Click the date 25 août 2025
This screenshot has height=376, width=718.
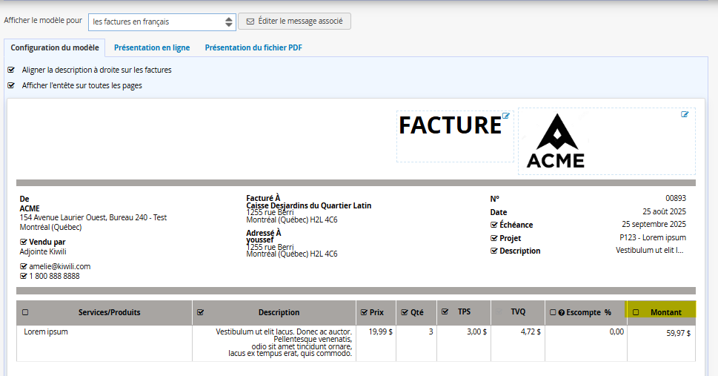pos(664,211)
